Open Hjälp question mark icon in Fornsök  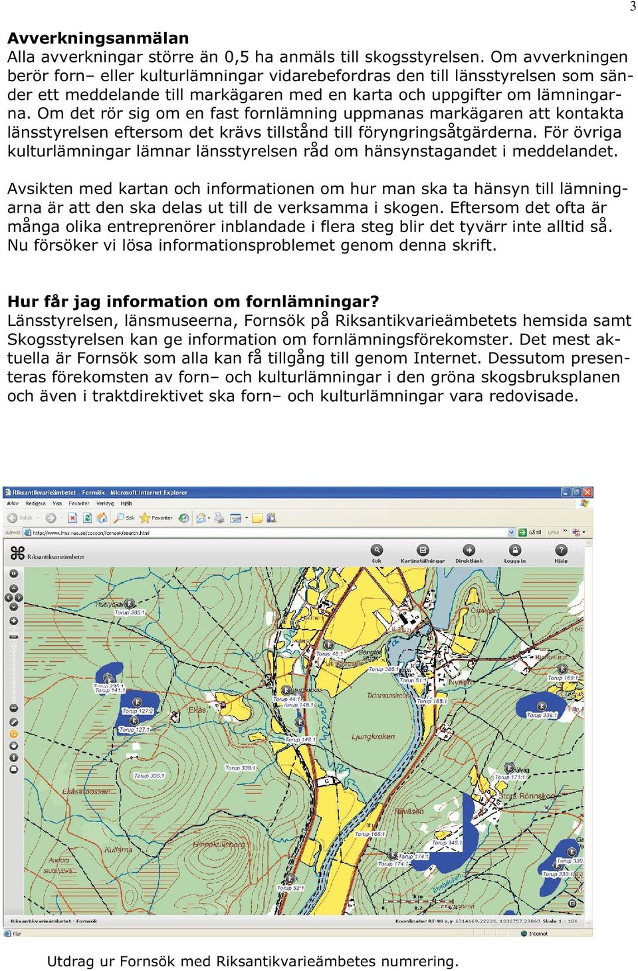(561, 550)
